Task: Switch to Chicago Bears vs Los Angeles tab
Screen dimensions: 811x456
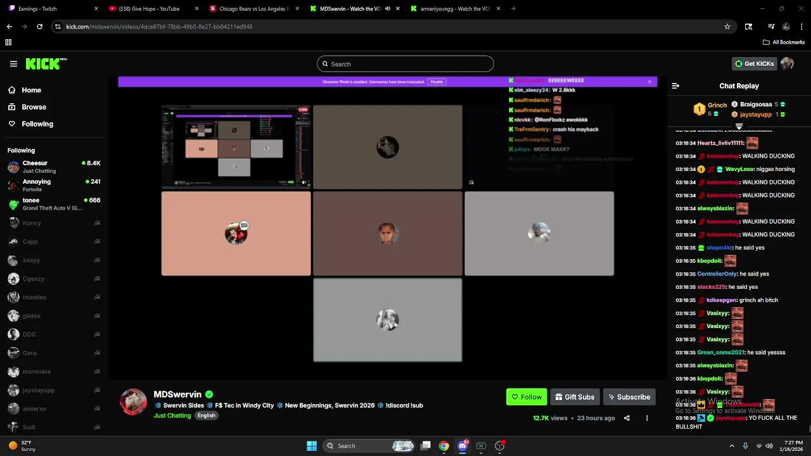Action: click(x=253, y=9)
